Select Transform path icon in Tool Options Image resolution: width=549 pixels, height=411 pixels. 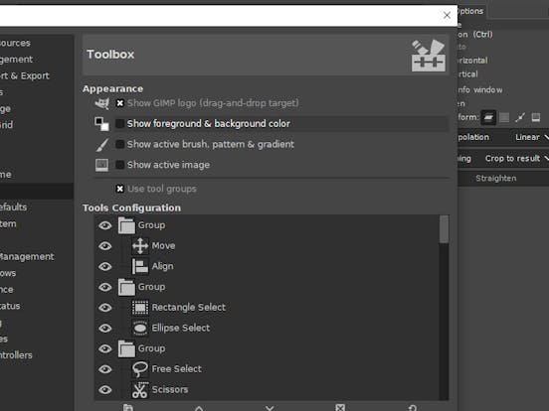(x=520, y=117)
